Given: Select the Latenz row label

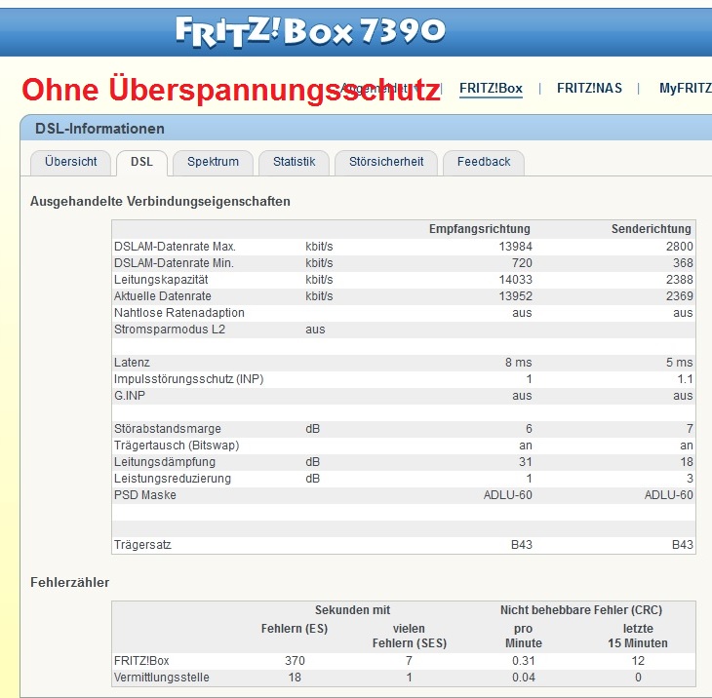Looking at the screenshot, I should [132, 363].
